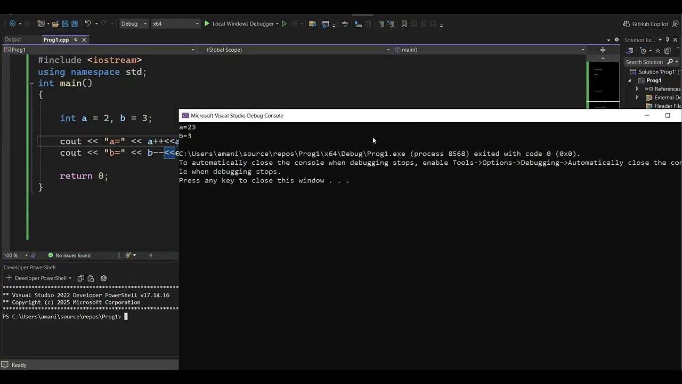This screenshot has height=384, width=682.
Task: Click the Ready status bar text
Action: tap(19, 365)
